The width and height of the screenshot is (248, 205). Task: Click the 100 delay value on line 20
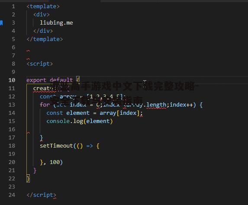tap(55, 162)
